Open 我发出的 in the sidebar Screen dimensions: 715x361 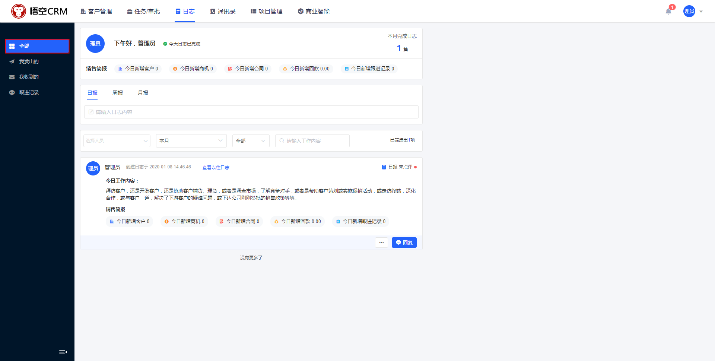tap(37, 61)
